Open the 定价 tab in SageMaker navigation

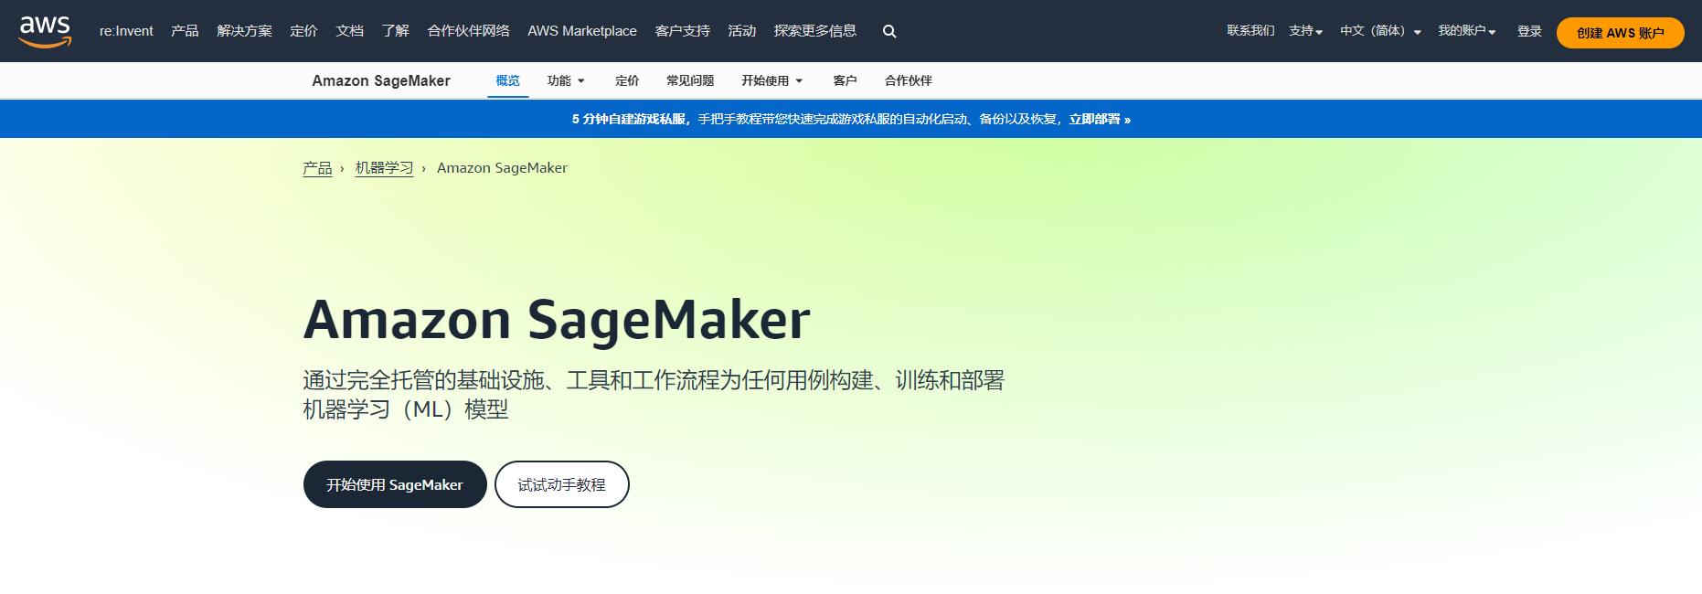pos(627,80)
